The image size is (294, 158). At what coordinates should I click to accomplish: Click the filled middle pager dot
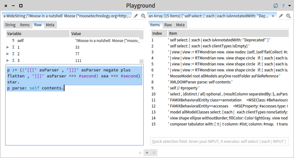[x=147, y=153]
